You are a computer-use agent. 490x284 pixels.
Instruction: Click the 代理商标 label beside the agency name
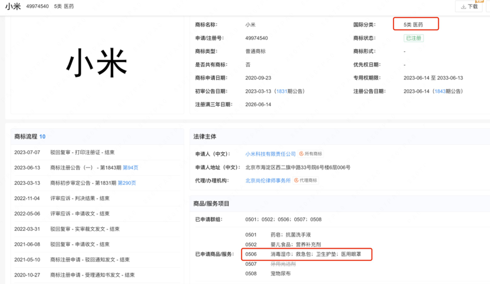click(x=308, y=180)
